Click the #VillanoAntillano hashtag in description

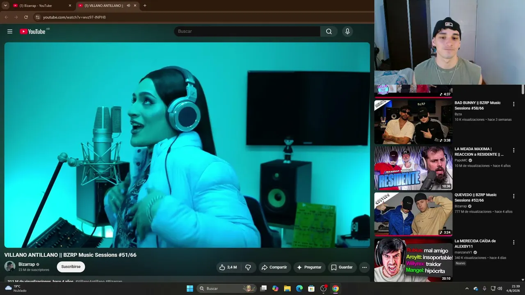click(89, 281)
